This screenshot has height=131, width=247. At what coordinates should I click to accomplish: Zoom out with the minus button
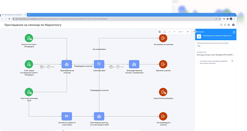[174, 32]
